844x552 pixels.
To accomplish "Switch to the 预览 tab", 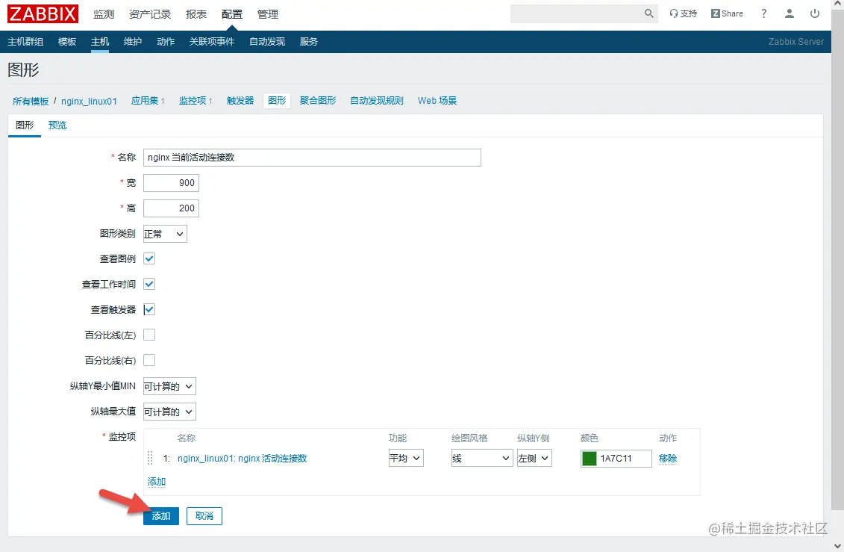I will [57, 125].
